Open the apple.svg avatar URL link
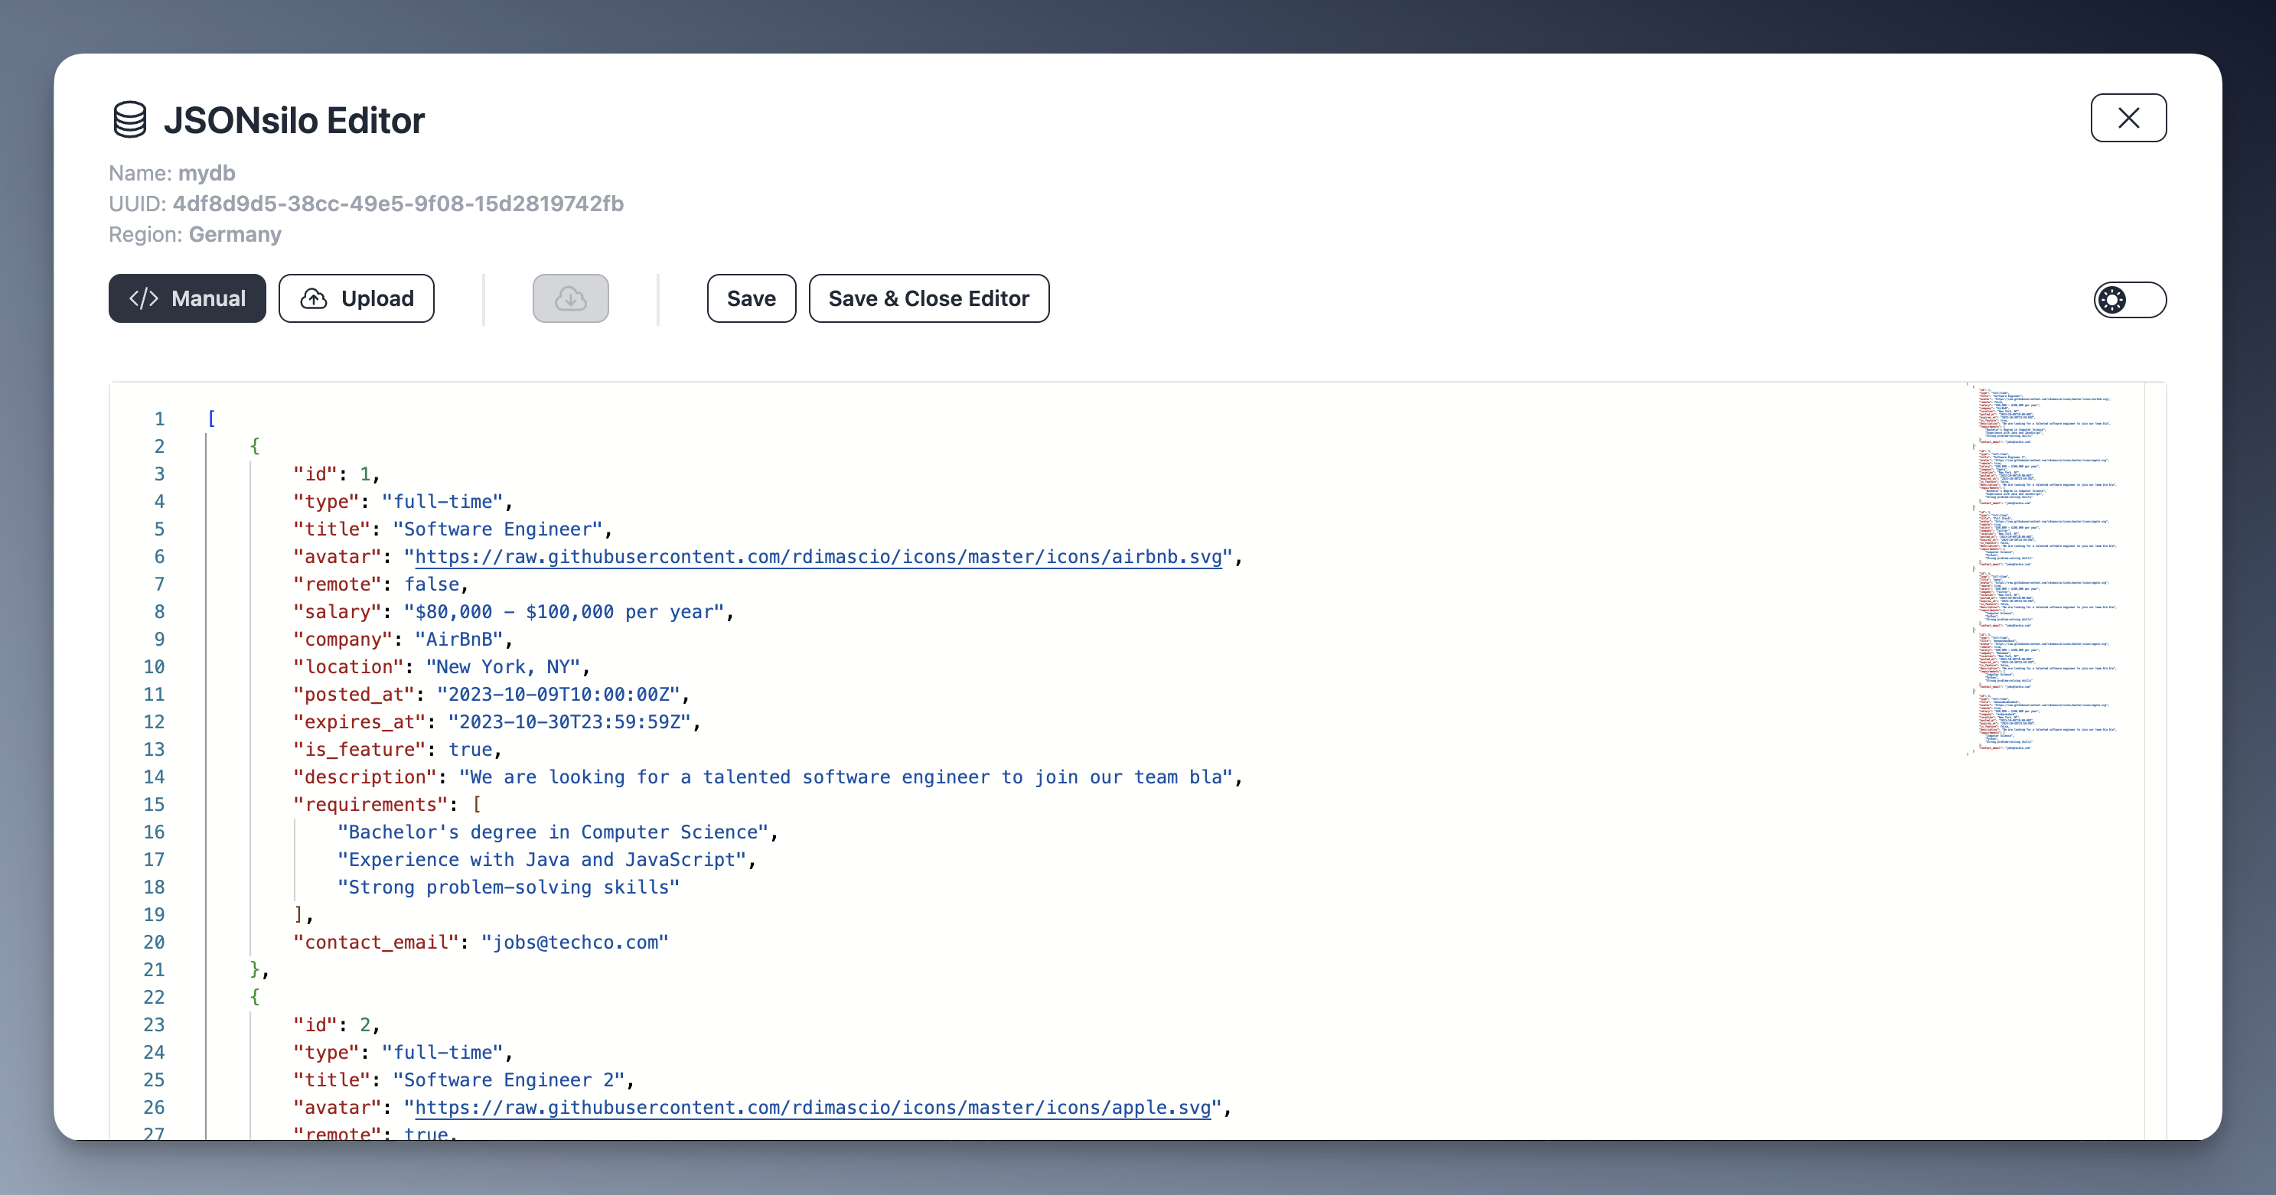2276x1195 pixels. [x=812, y=1108]
